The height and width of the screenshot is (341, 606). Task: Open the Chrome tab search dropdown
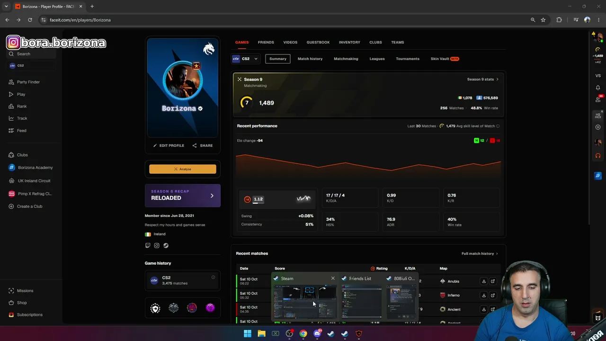[x=6, y=6]
